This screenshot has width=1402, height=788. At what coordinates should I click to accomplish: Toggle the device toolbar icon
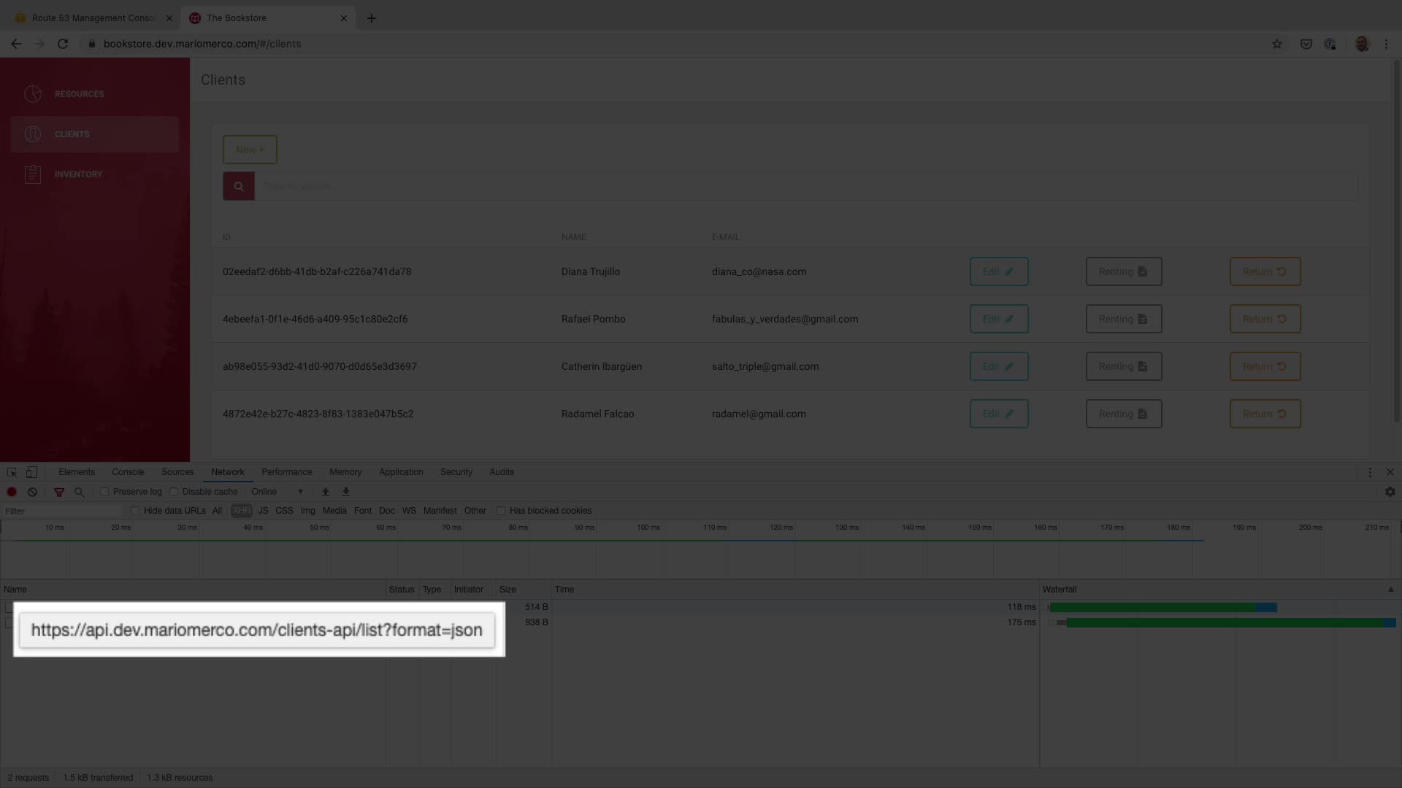tap(31, 472)
